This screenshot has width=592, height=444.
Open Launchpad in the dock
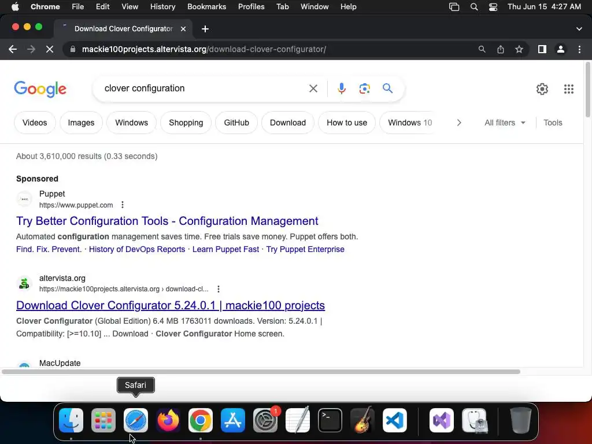[x=103, y=420]
